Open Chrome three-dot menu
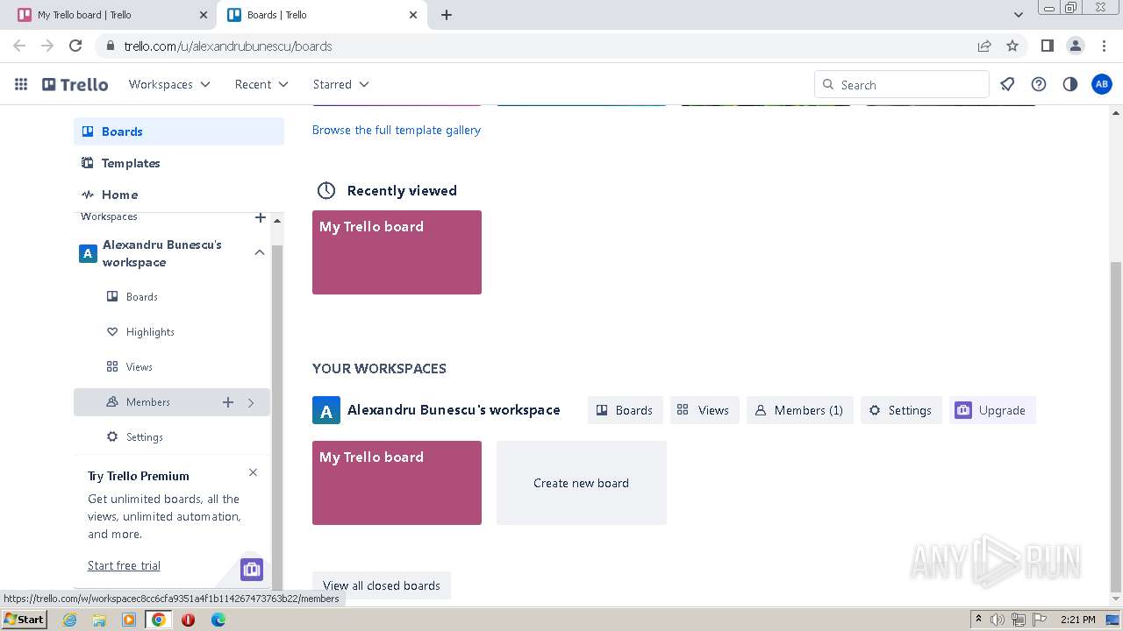This screenshot has height=631, width=1123. point(1103,46)
